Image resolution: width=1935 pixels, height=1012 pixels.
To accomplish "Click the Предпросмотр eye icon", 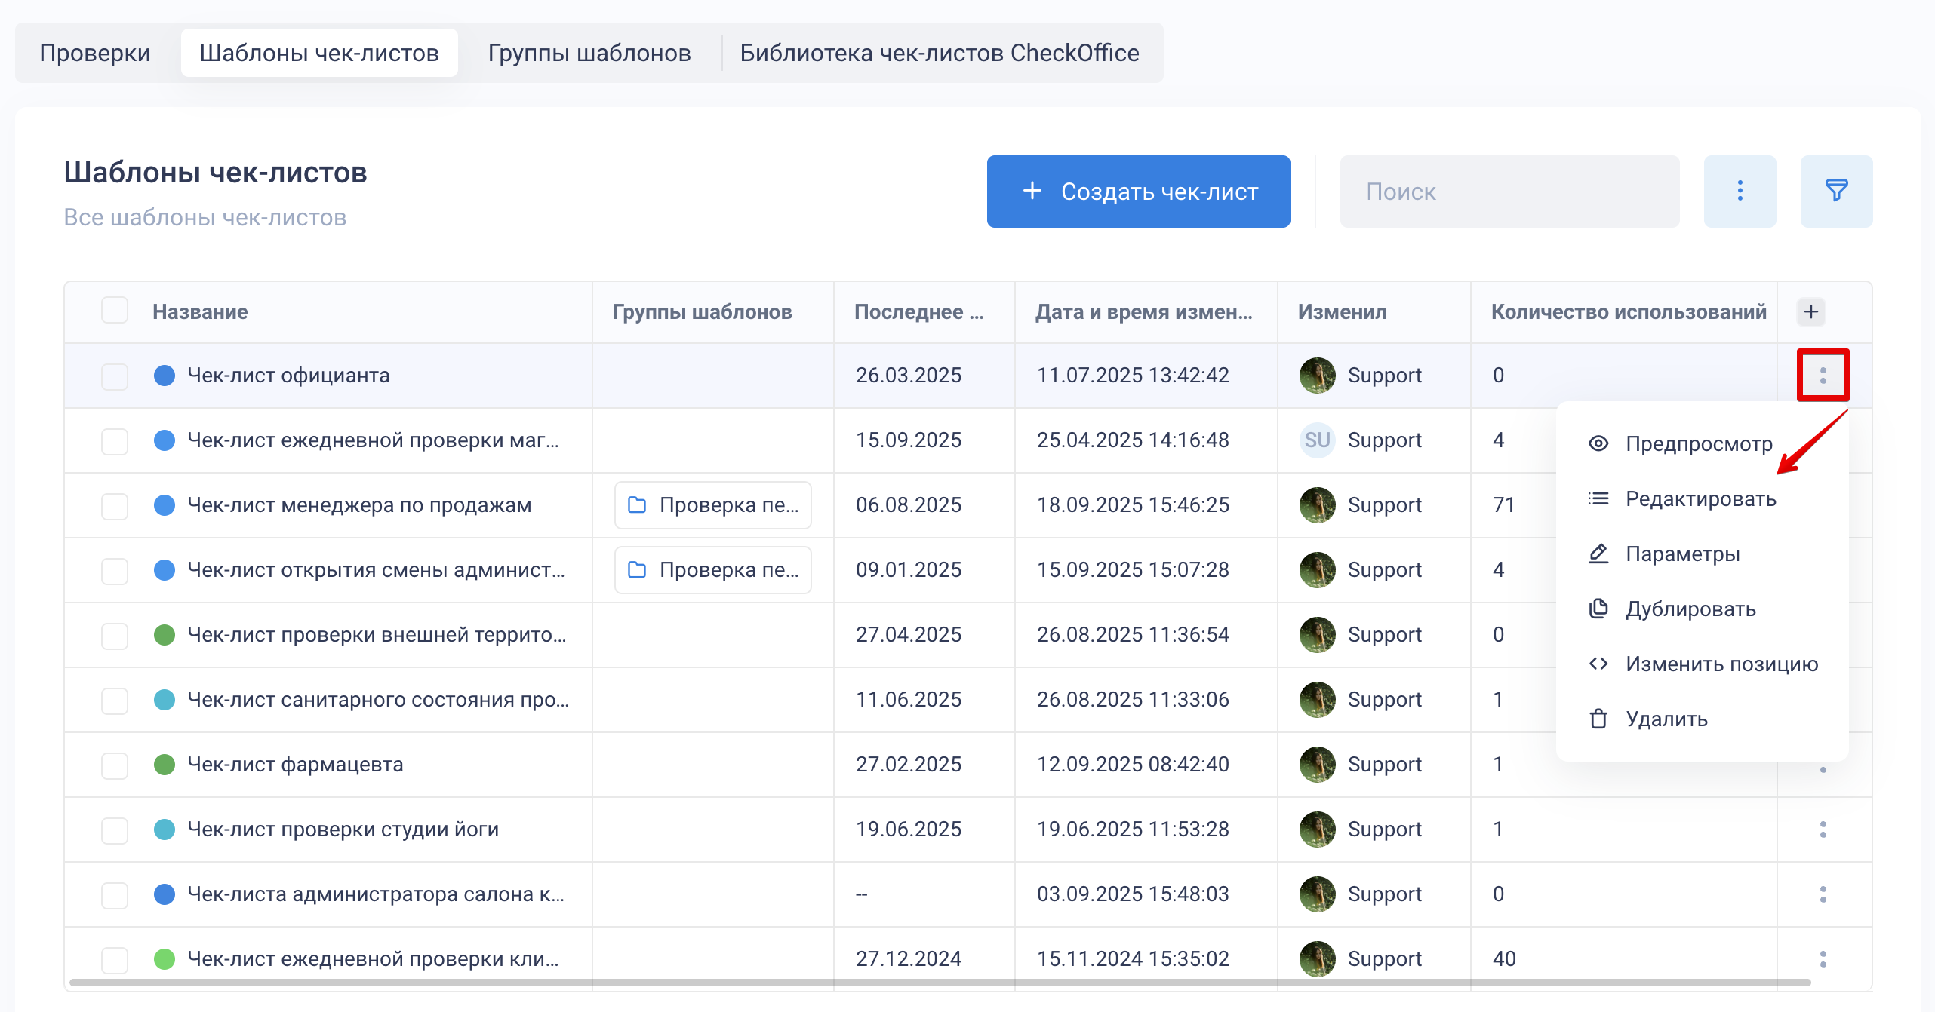I will click(x=1598, y=443).
